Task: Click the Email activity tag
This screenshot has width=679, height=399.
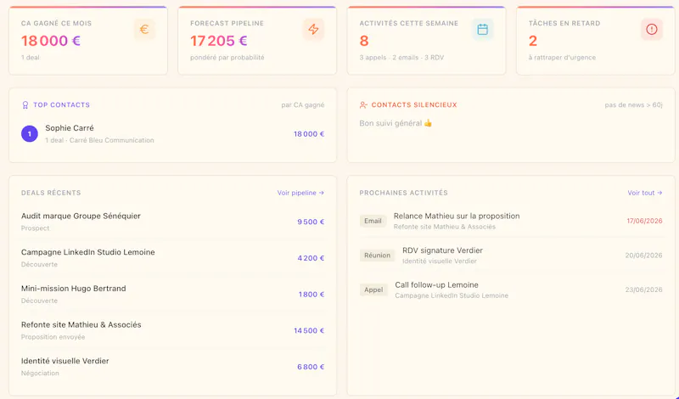Action: click(x=373, y=221)
